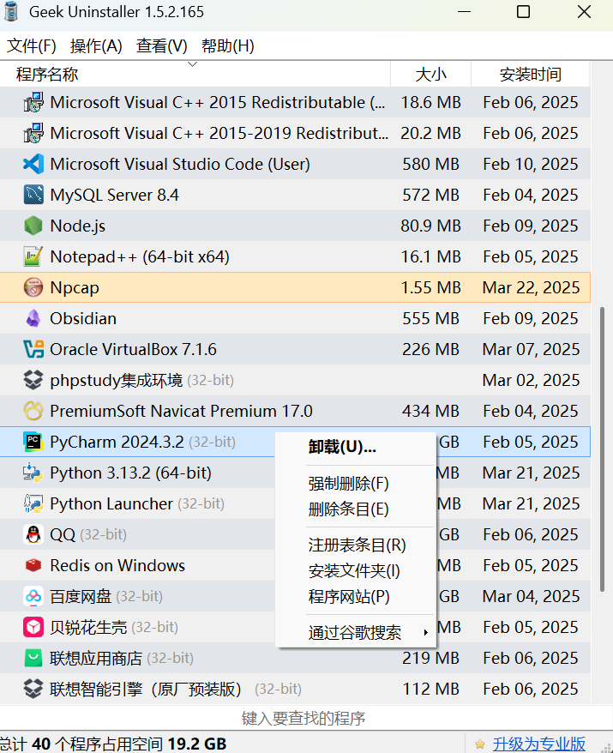Select 注册表条目(R) in the context menu
This screenshot has height=753, width=613.
pos(358,545)
